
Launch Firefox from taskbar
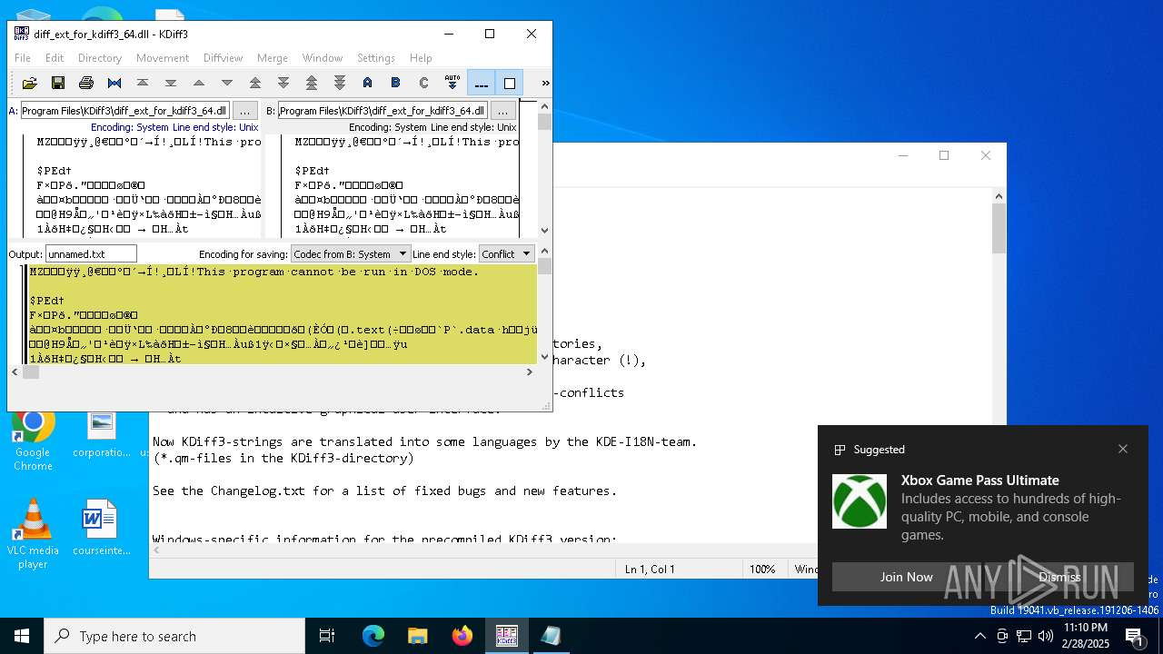click(462, 636)
